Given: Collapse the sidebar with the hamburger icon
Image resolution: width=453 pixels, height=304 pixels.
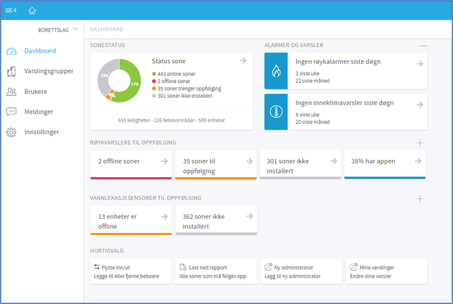Looking at the screenshot, I should (11, 10).
